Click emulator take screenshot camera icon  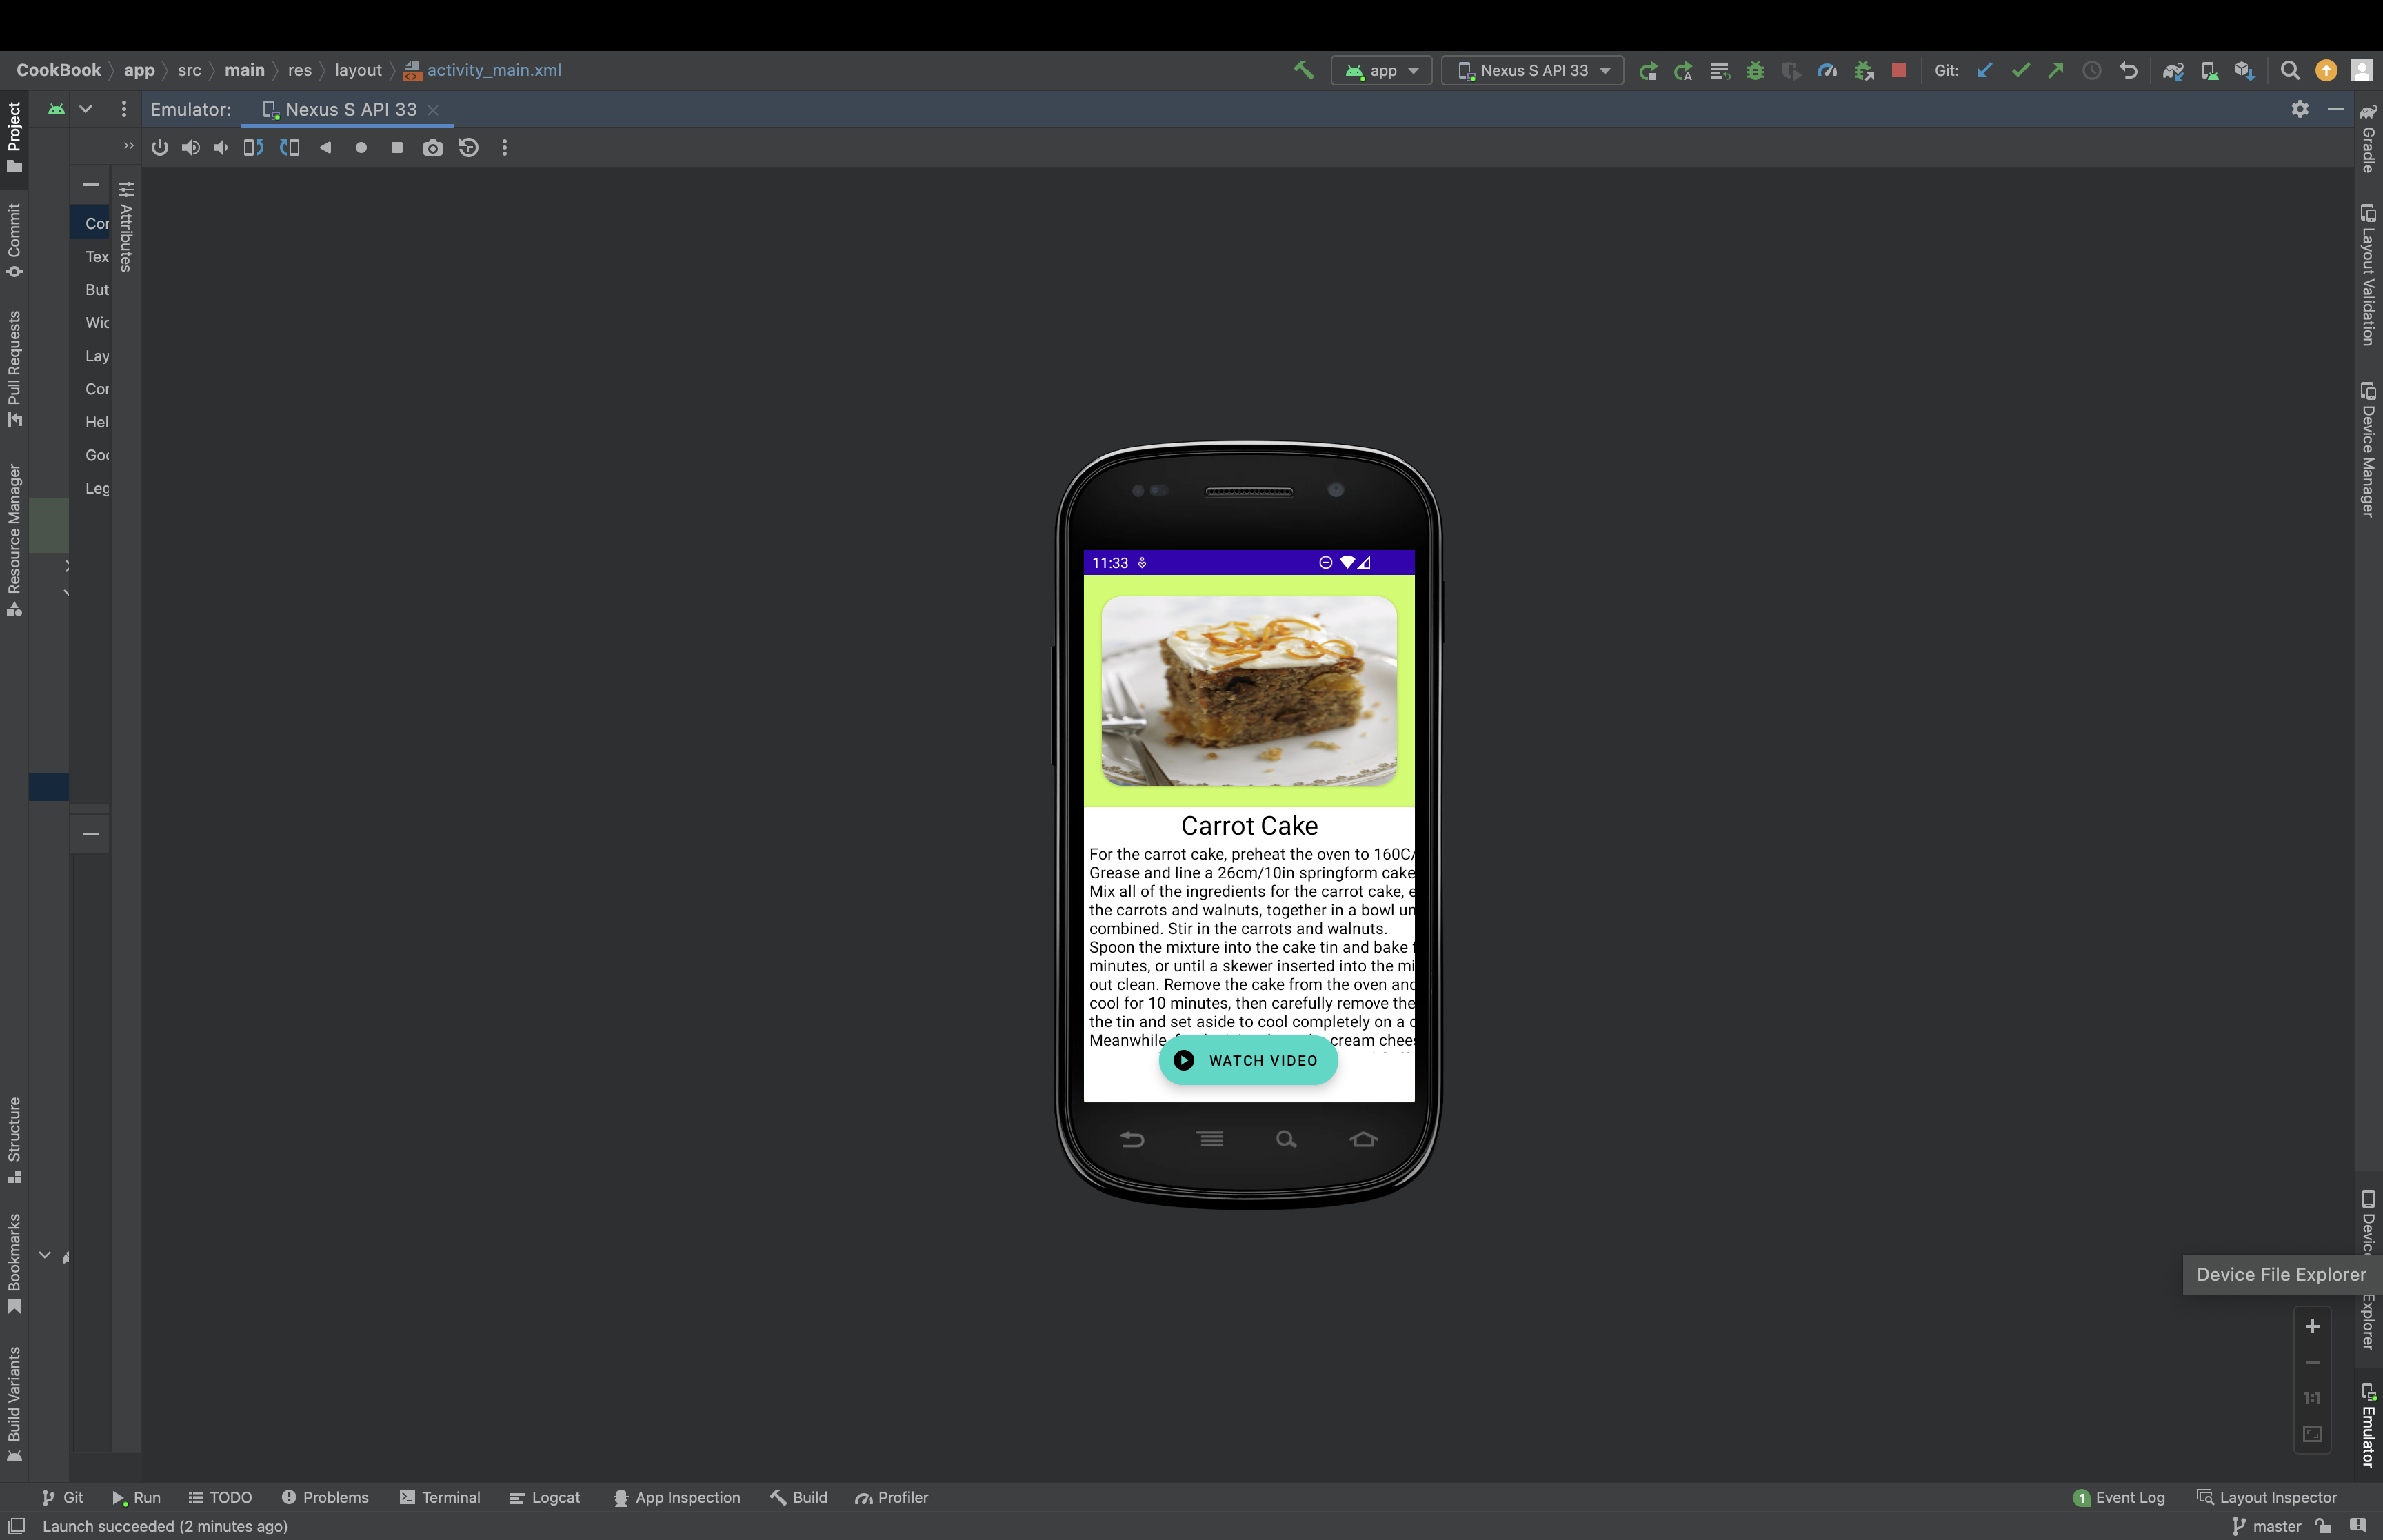(x=432, y=148)
